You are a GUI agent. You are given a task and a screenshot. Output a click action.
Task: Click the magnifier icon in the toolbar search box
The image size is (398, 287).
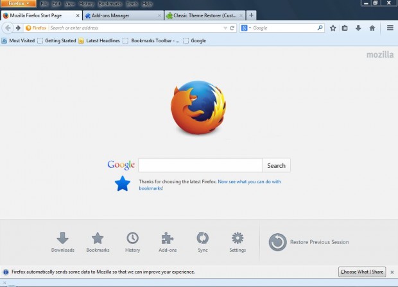click(320, 28)
